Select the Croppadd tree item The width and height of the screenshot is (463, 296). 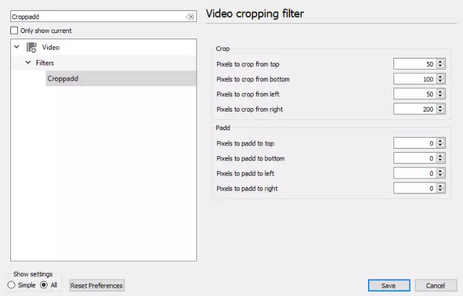click(121, 78)
